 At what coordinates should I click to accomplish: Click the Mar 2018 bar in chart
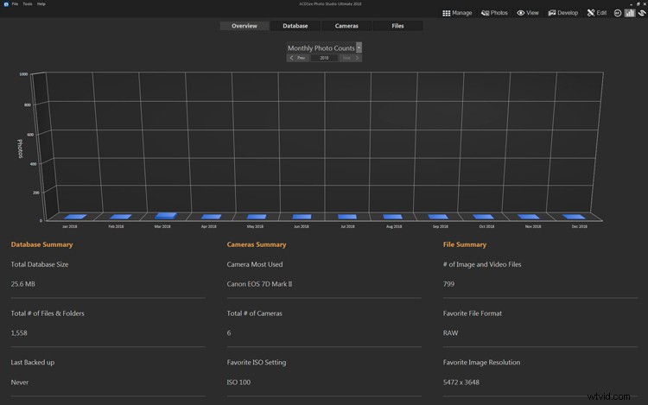click(166, 215)
